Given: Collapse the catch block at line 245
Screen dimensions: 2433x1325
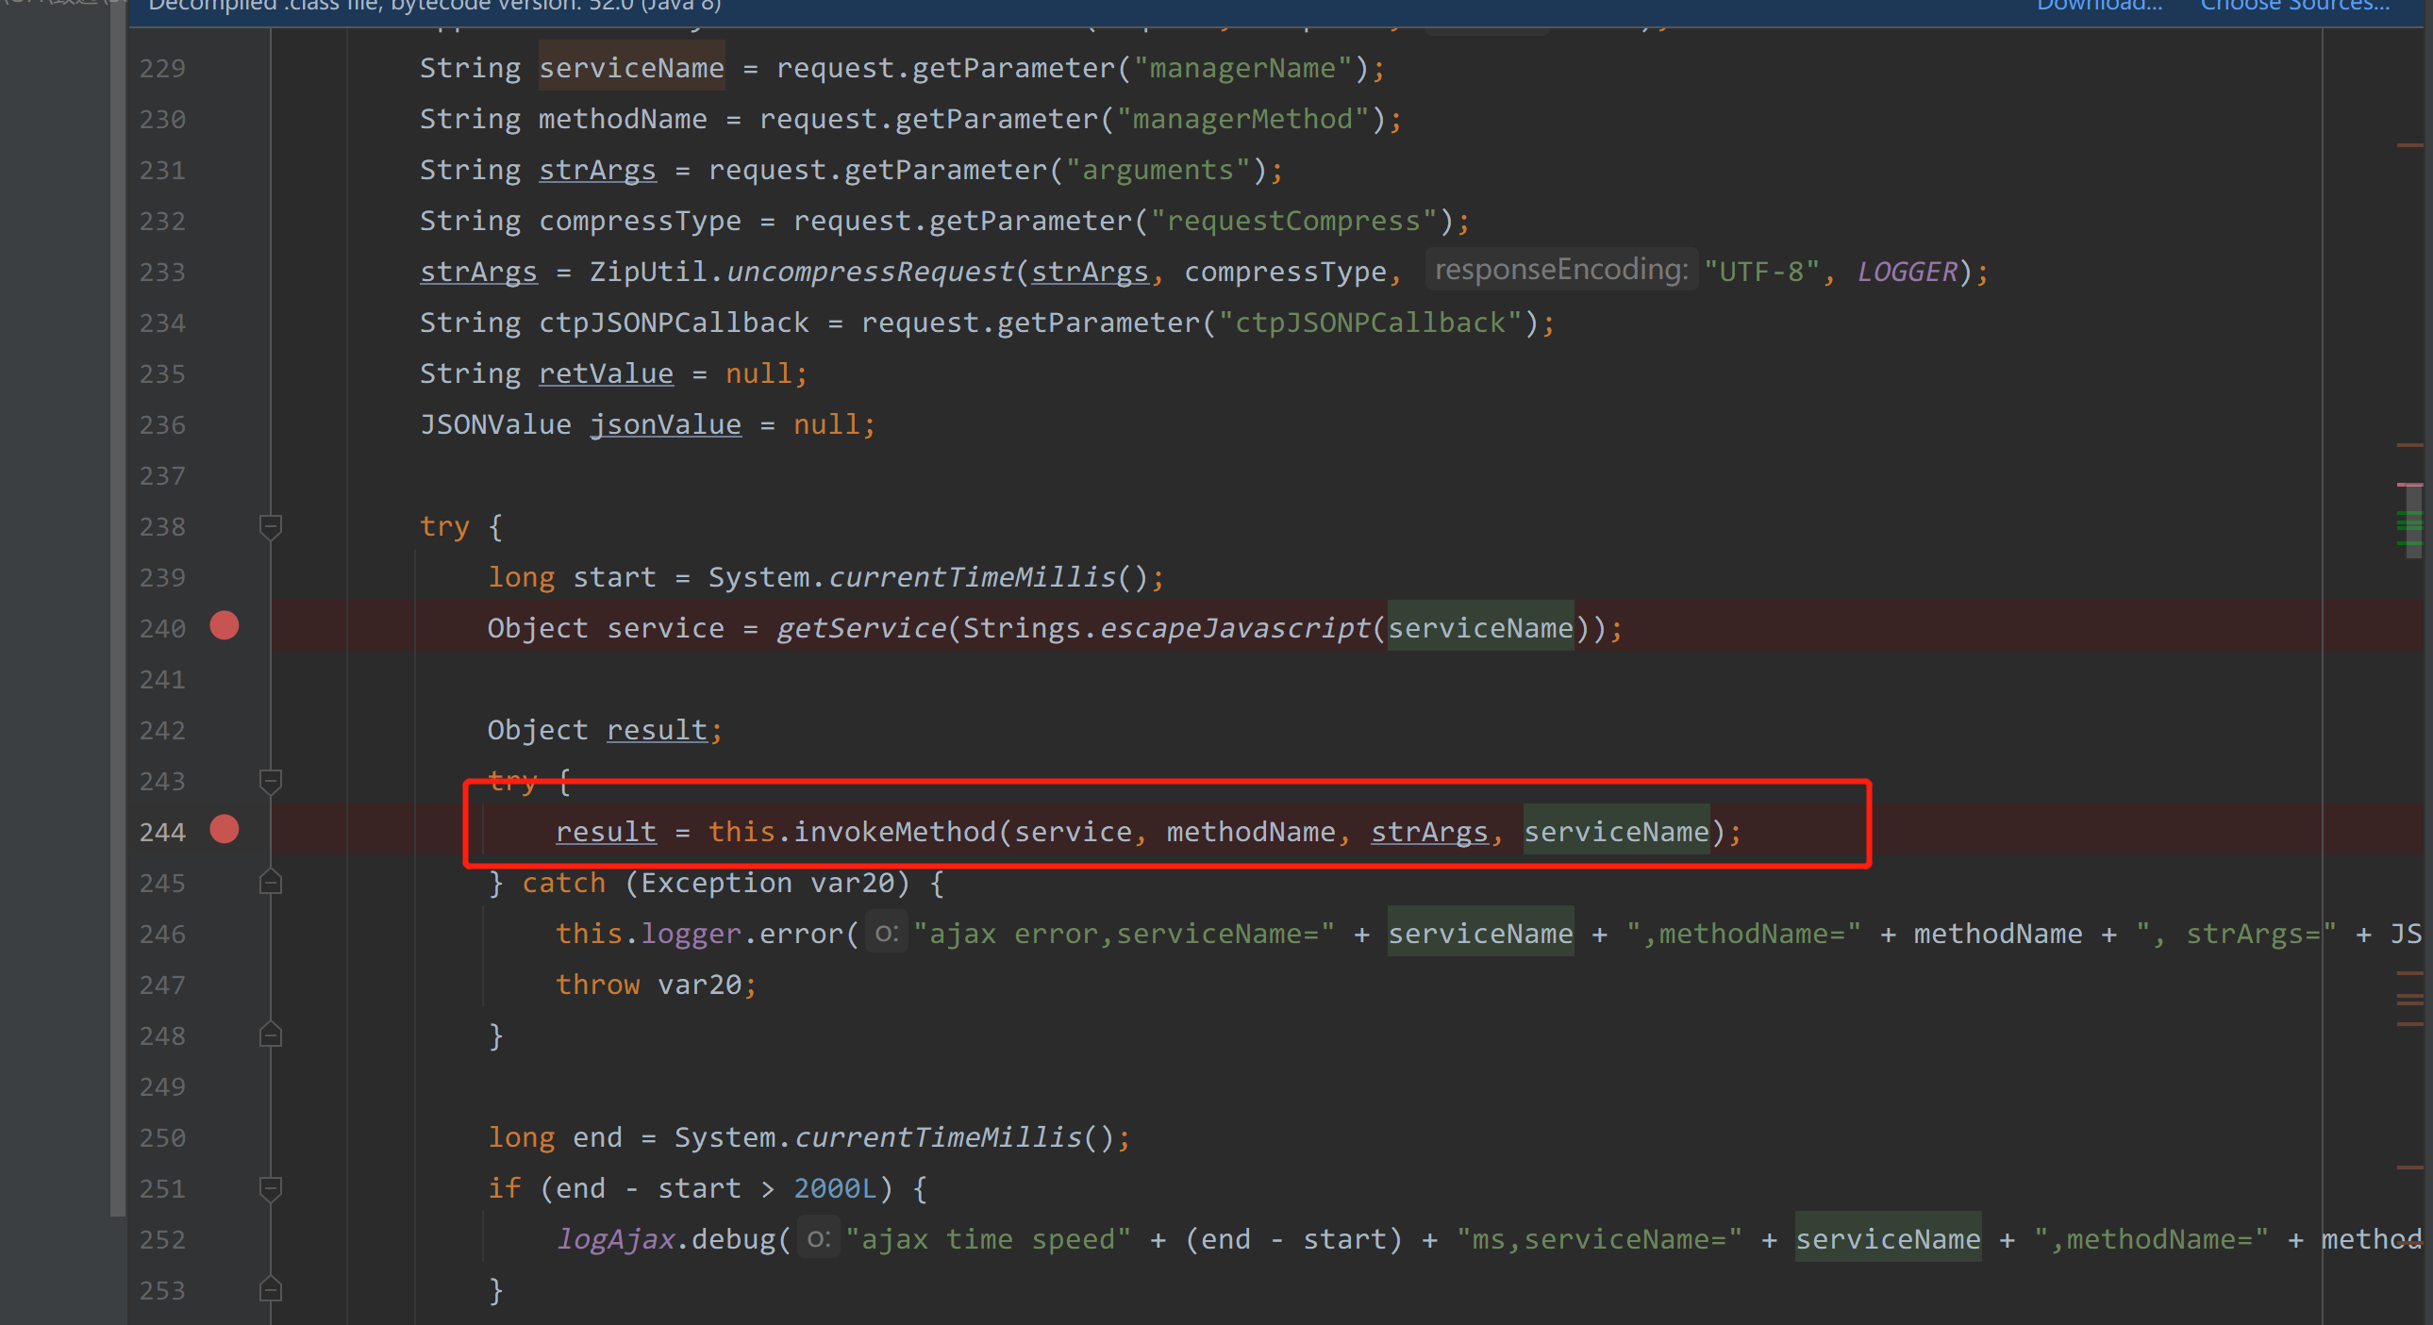Looking at the screenshot, I should (x=270, y=882).
